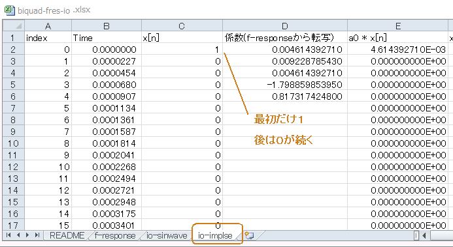This screenshot has height=247, width=453.
Task: Select row 12 header
Action: coord(13,167)
